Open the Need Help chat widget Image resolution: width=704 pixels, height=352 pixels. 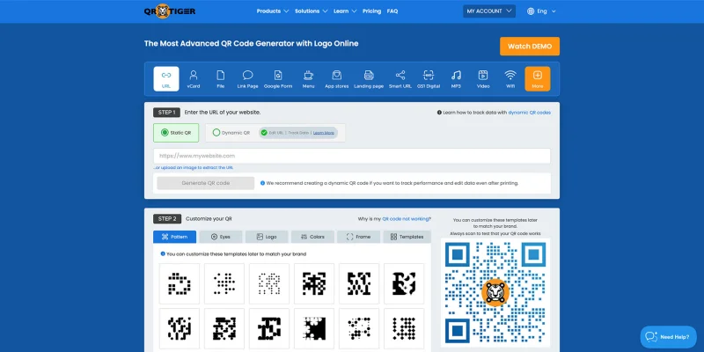click(668, 337)
